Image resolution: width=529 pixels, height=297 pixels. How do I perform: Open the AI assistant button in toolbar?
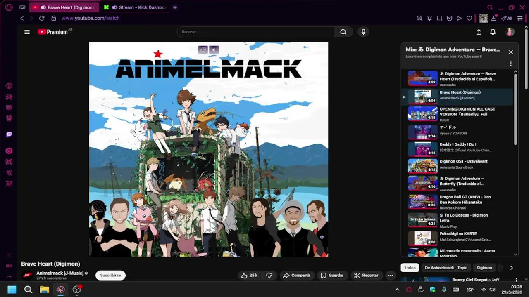click(x=507, y=18)
